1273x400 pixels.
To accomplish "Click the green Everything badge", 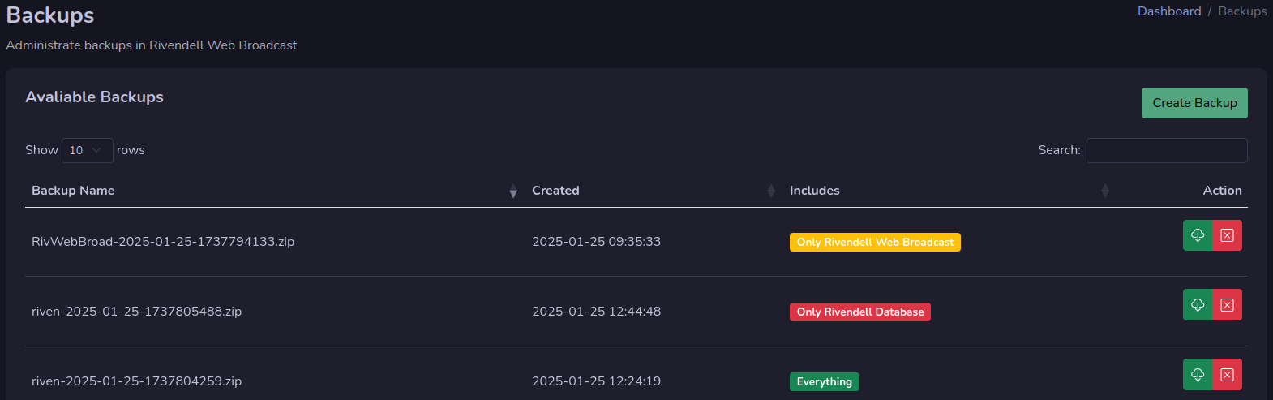I will pos(825,382).
